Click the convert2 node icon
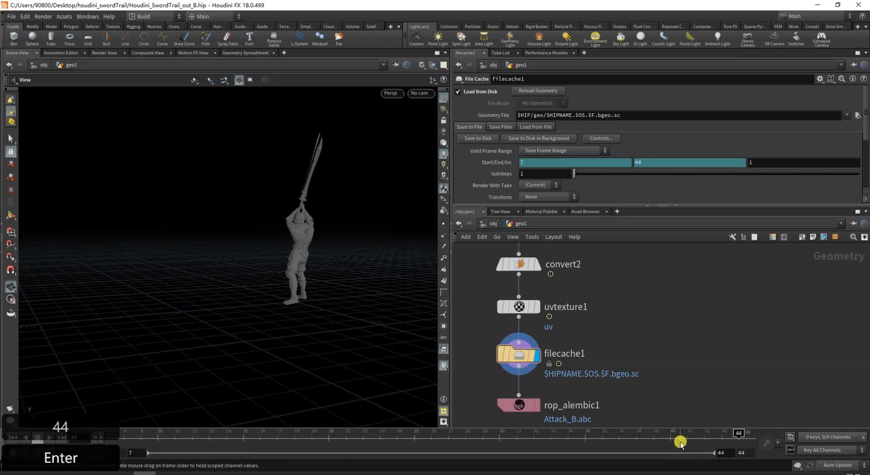This screenshot has height=475, width=870. [x=519, y=264]
